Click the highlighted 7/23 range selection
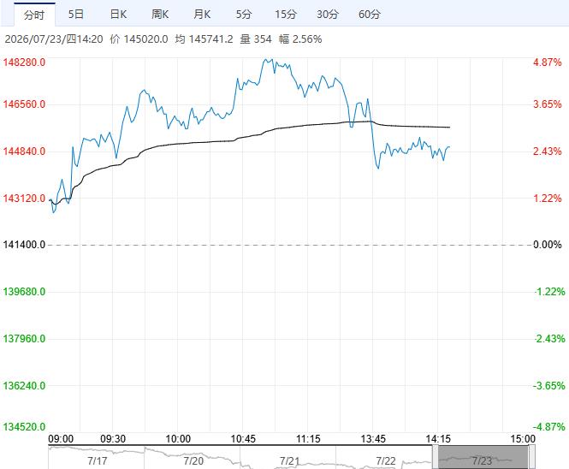Screen dimensions: 569x469 (483, 458)
